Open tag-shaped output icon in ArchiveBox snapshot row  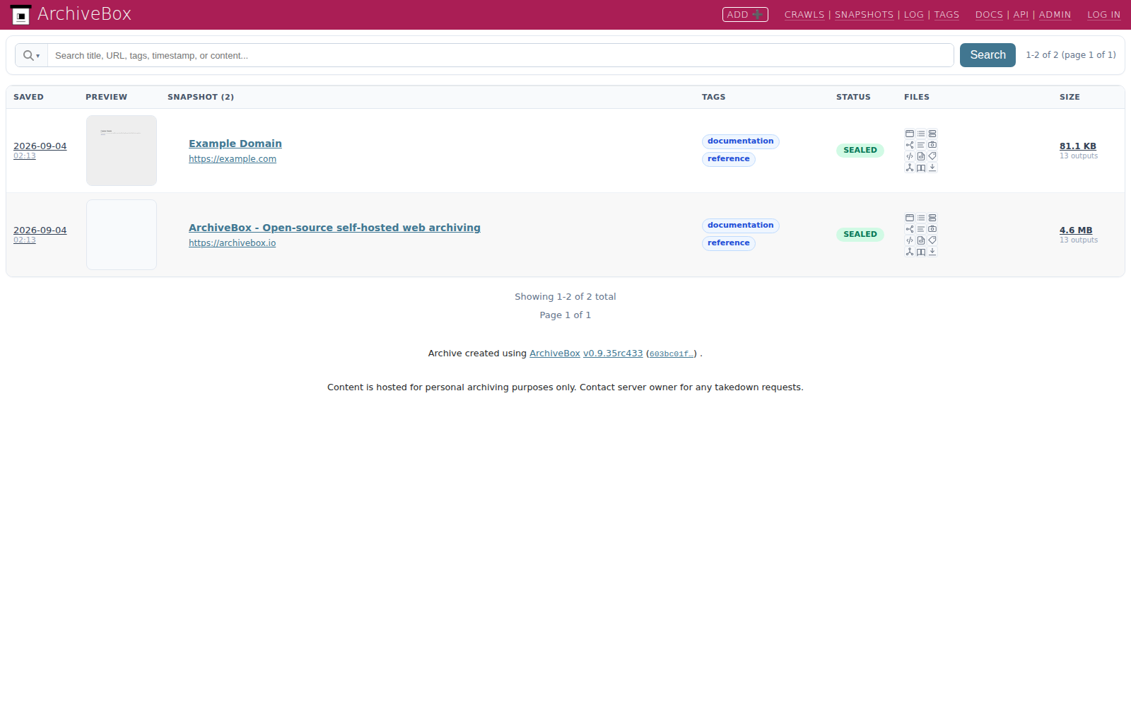[932, 240]
